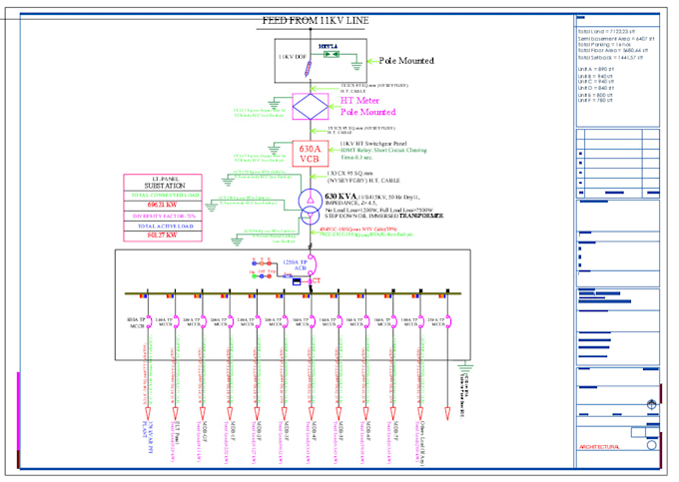Click the olive horizontal busbar line
Screen dimensions: 679x482
pos(294,293)
